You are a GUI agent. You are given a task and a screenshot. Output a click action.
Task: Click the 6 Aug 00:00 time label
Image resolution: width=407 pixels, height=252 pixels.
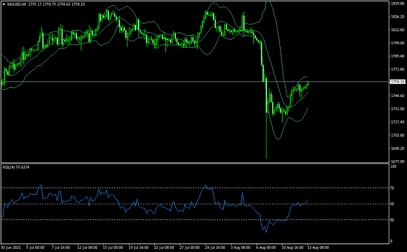coord(266,247)
